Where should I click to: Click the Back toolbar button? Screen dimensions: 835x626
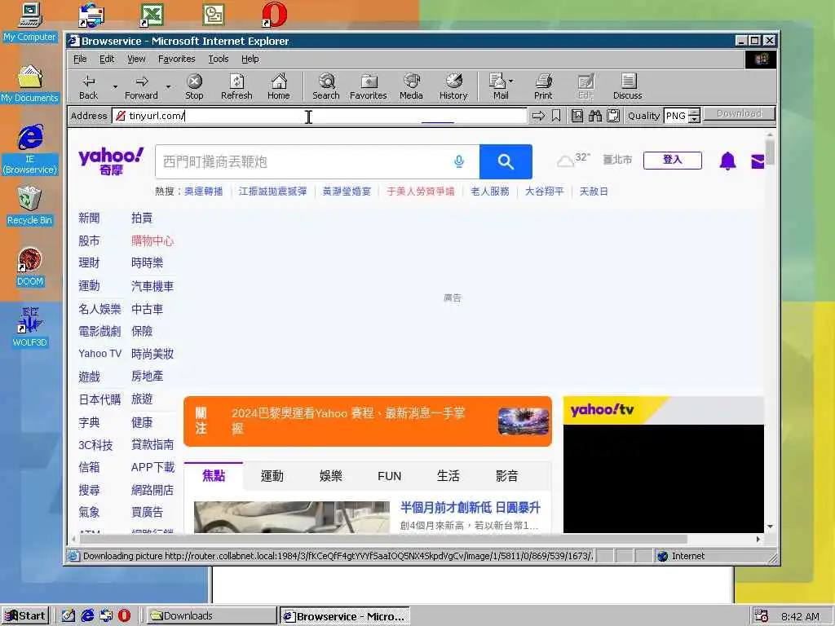click(88, 86)
